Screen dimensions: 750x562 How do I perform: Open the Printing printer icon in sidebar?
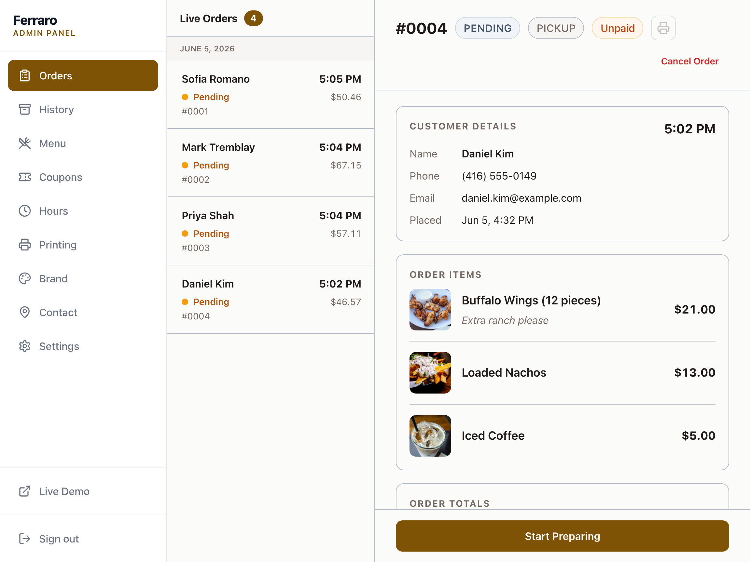click(x=25, y=245)
